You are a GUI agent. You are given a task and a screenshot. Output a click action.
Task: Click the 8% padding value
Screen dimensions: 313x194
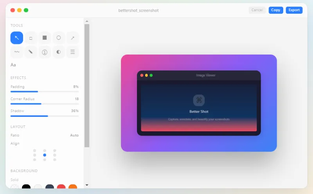pos(76,86)
